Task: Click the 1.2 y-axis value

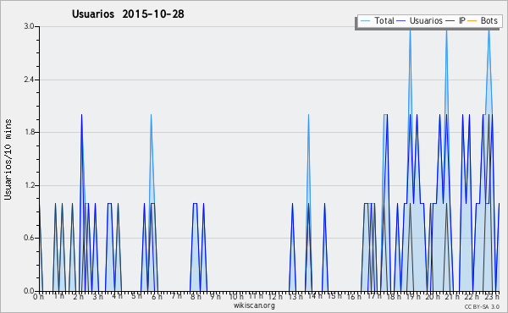Action: [x=29, y=185]
